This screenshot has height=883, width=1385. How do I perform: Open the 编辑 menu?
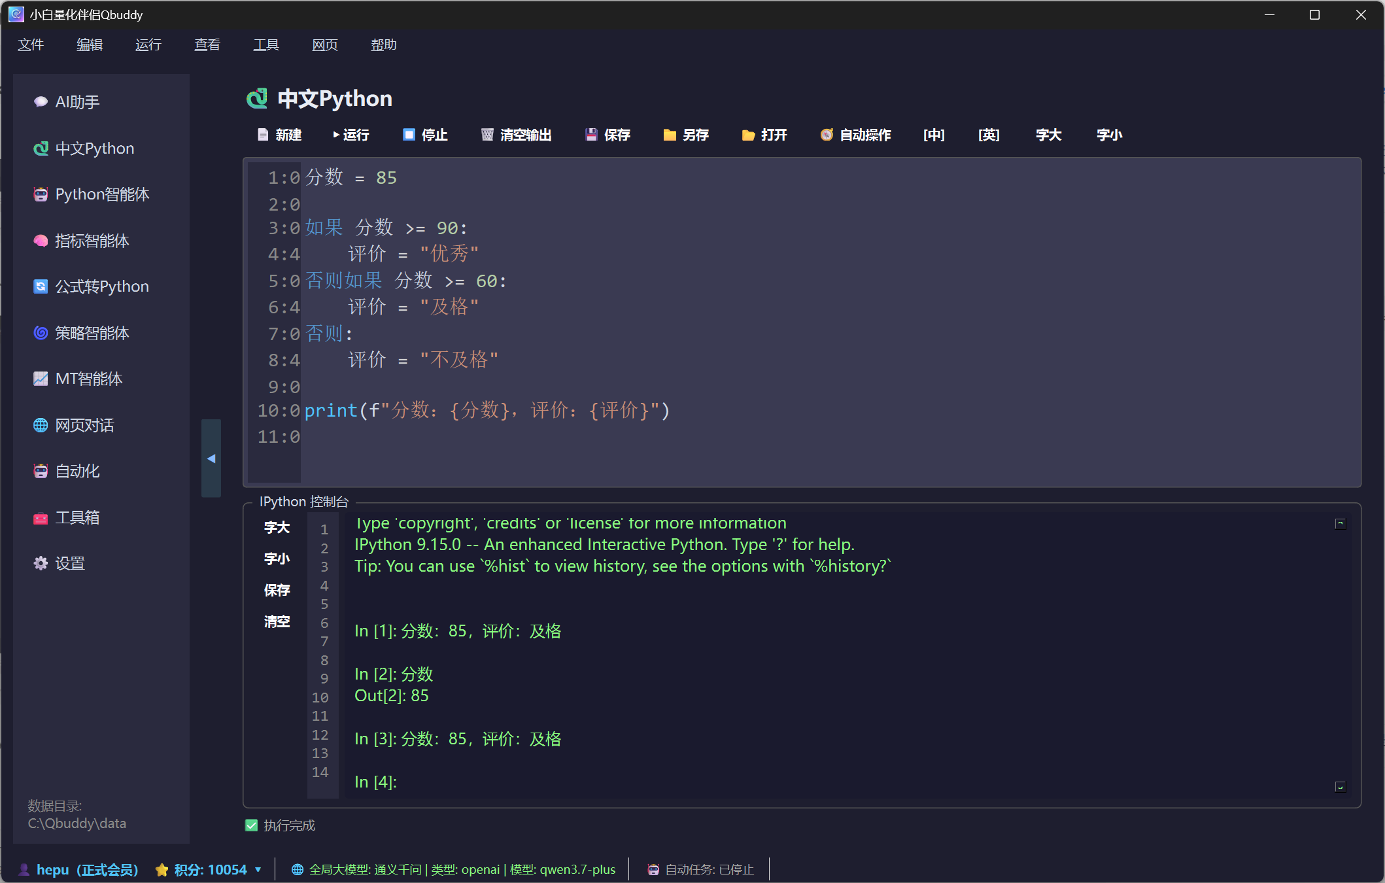click(x=90, y=44)
